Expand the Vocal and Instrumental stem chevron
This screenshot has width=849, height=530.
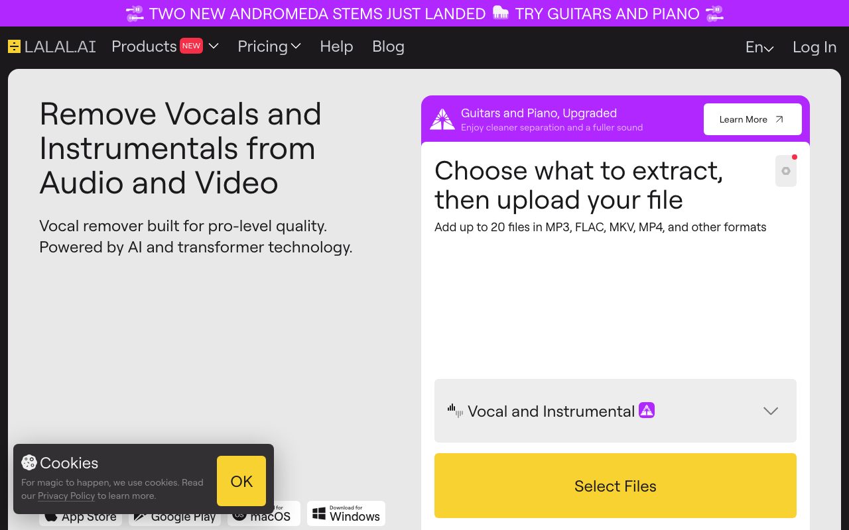click(771, 411)
